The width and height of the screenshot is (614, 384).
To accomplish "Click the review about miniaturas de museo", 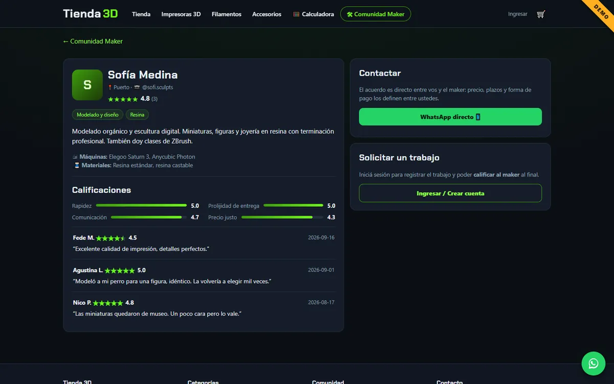I will click(157, 314).
